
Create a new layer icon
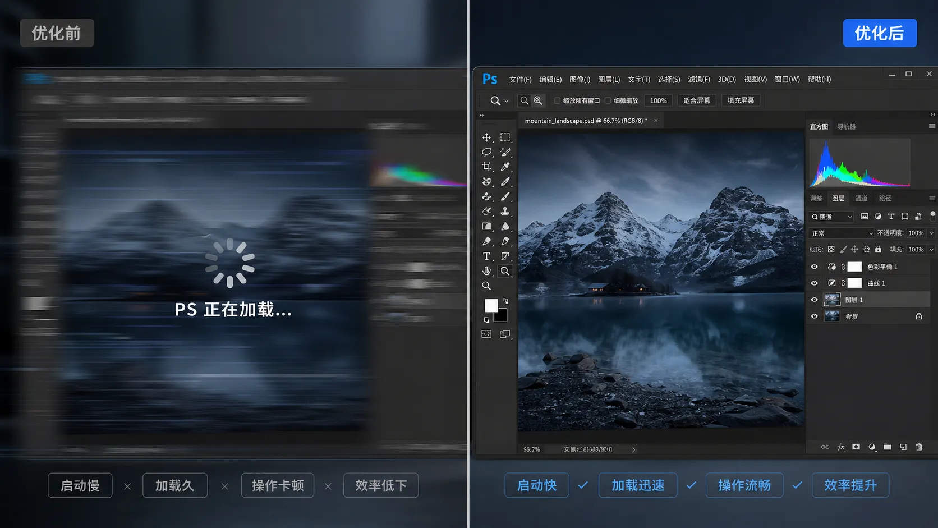[x=903, y=447]
